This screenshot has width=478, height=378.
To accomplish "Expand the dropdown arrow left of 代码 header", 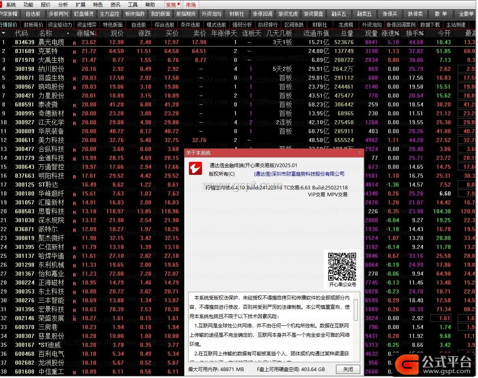I will click(3, 33).
